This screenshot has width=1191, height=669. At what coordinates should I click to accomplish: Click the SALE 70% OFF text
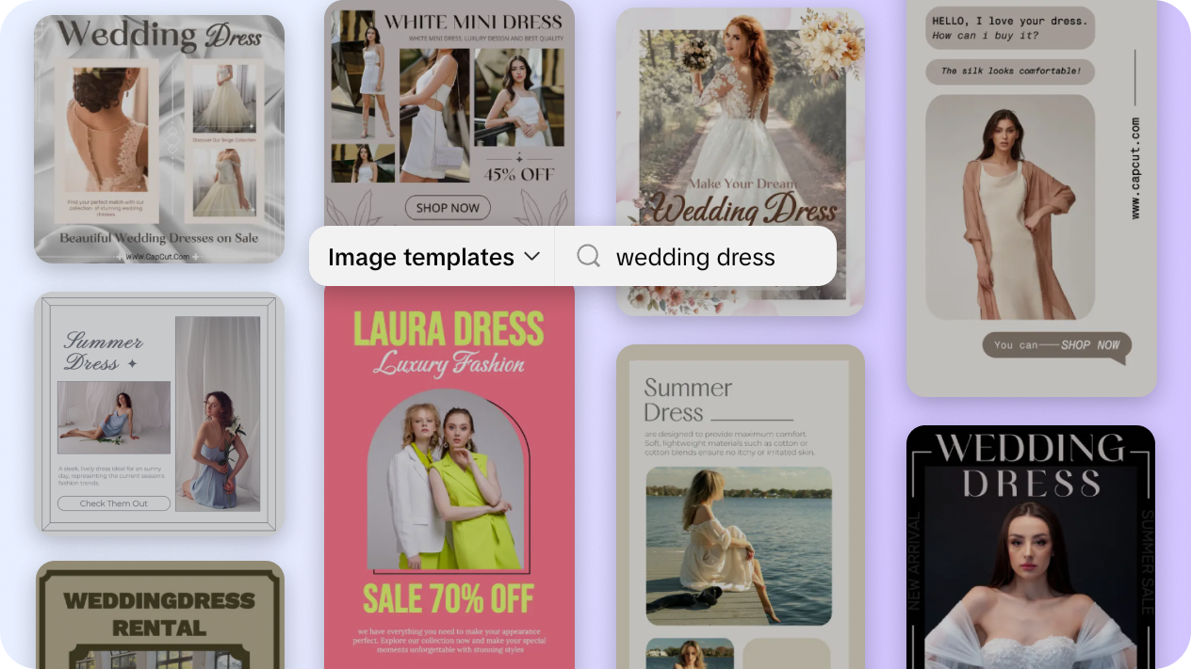click(x=449, y=598)
